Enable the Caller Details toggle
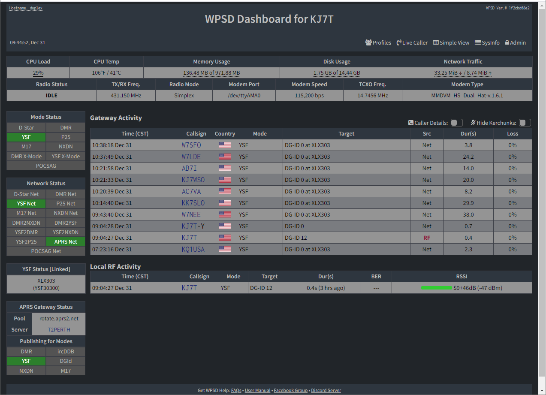 point(456,123)
